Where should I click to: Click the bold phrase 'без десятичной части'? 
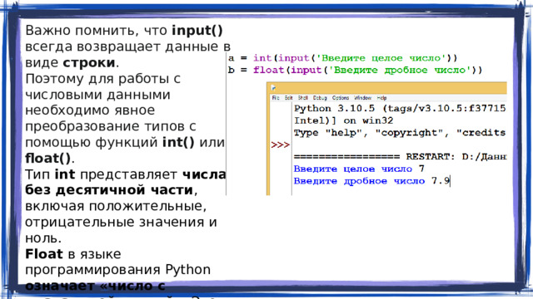(109, 190)
